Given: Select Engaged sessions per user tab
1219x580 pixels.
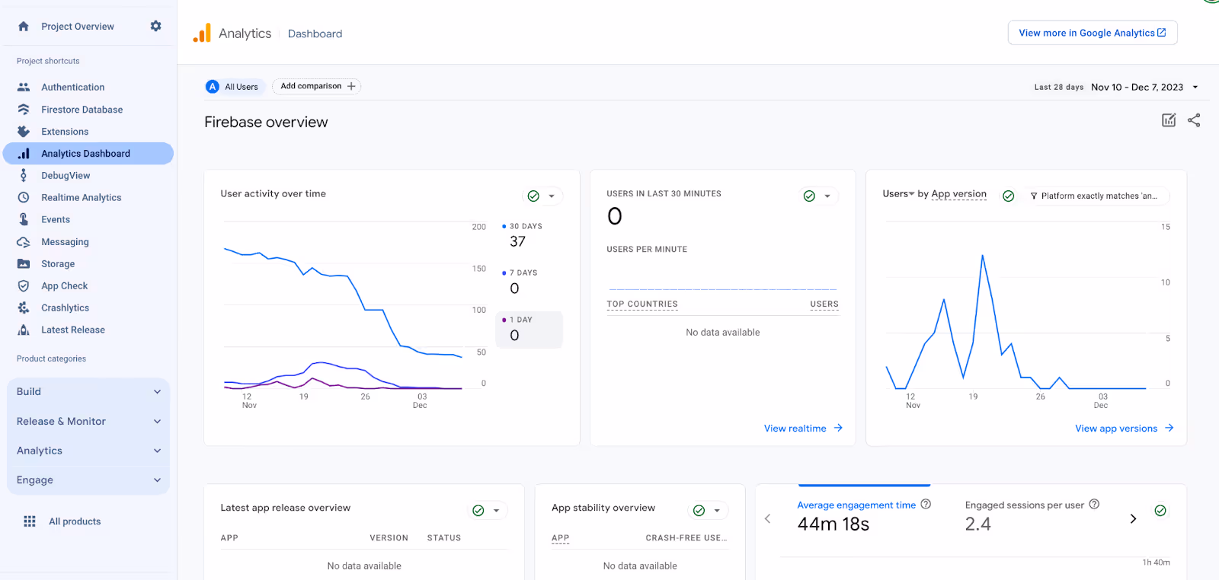Looking at the screenshot, I should click(1032, 515).
